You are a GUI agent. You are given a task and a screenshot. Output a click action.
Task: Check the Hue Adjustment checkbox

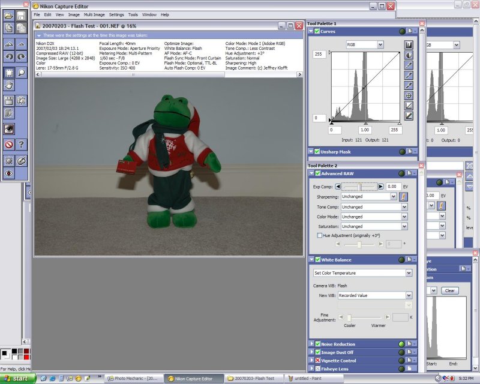[x=320, y=235]
